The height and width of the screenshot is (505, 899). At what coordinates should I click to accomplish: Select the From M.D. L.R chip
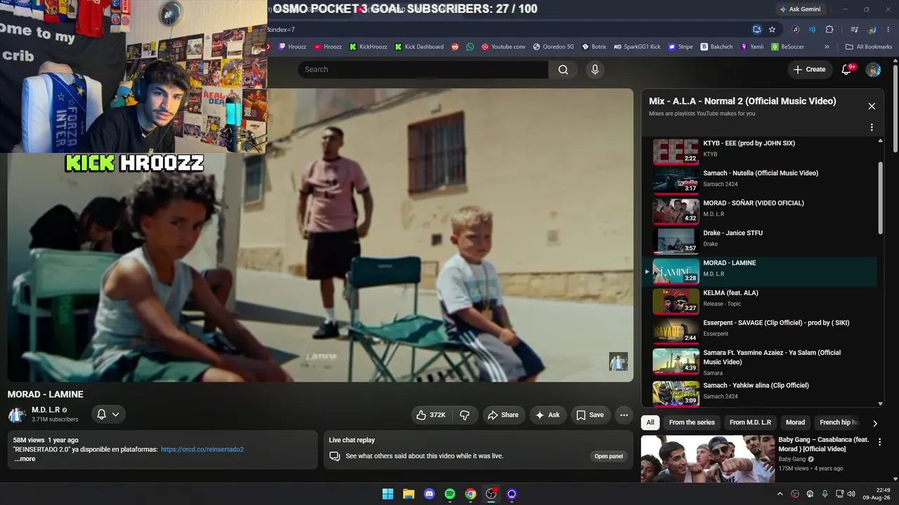pos(750,422)
